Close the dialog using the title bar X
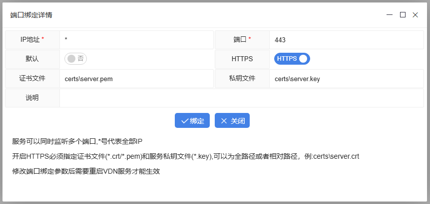The image size is (430, 204). coord(415,15)
